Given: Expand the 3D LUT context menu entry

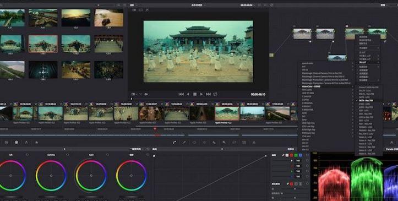Looking at the screenshot, I should (x=367, y=62).
